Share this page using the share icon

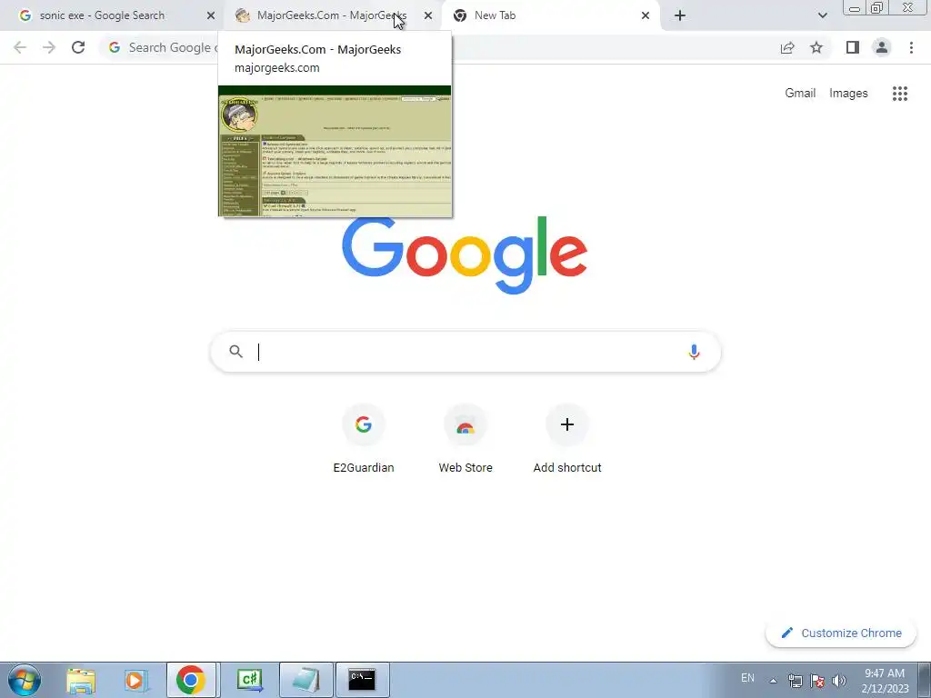[x=787, y=47]
